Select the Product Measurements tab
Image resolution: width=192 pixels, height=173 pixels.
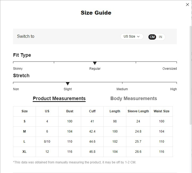pos(59,98)
